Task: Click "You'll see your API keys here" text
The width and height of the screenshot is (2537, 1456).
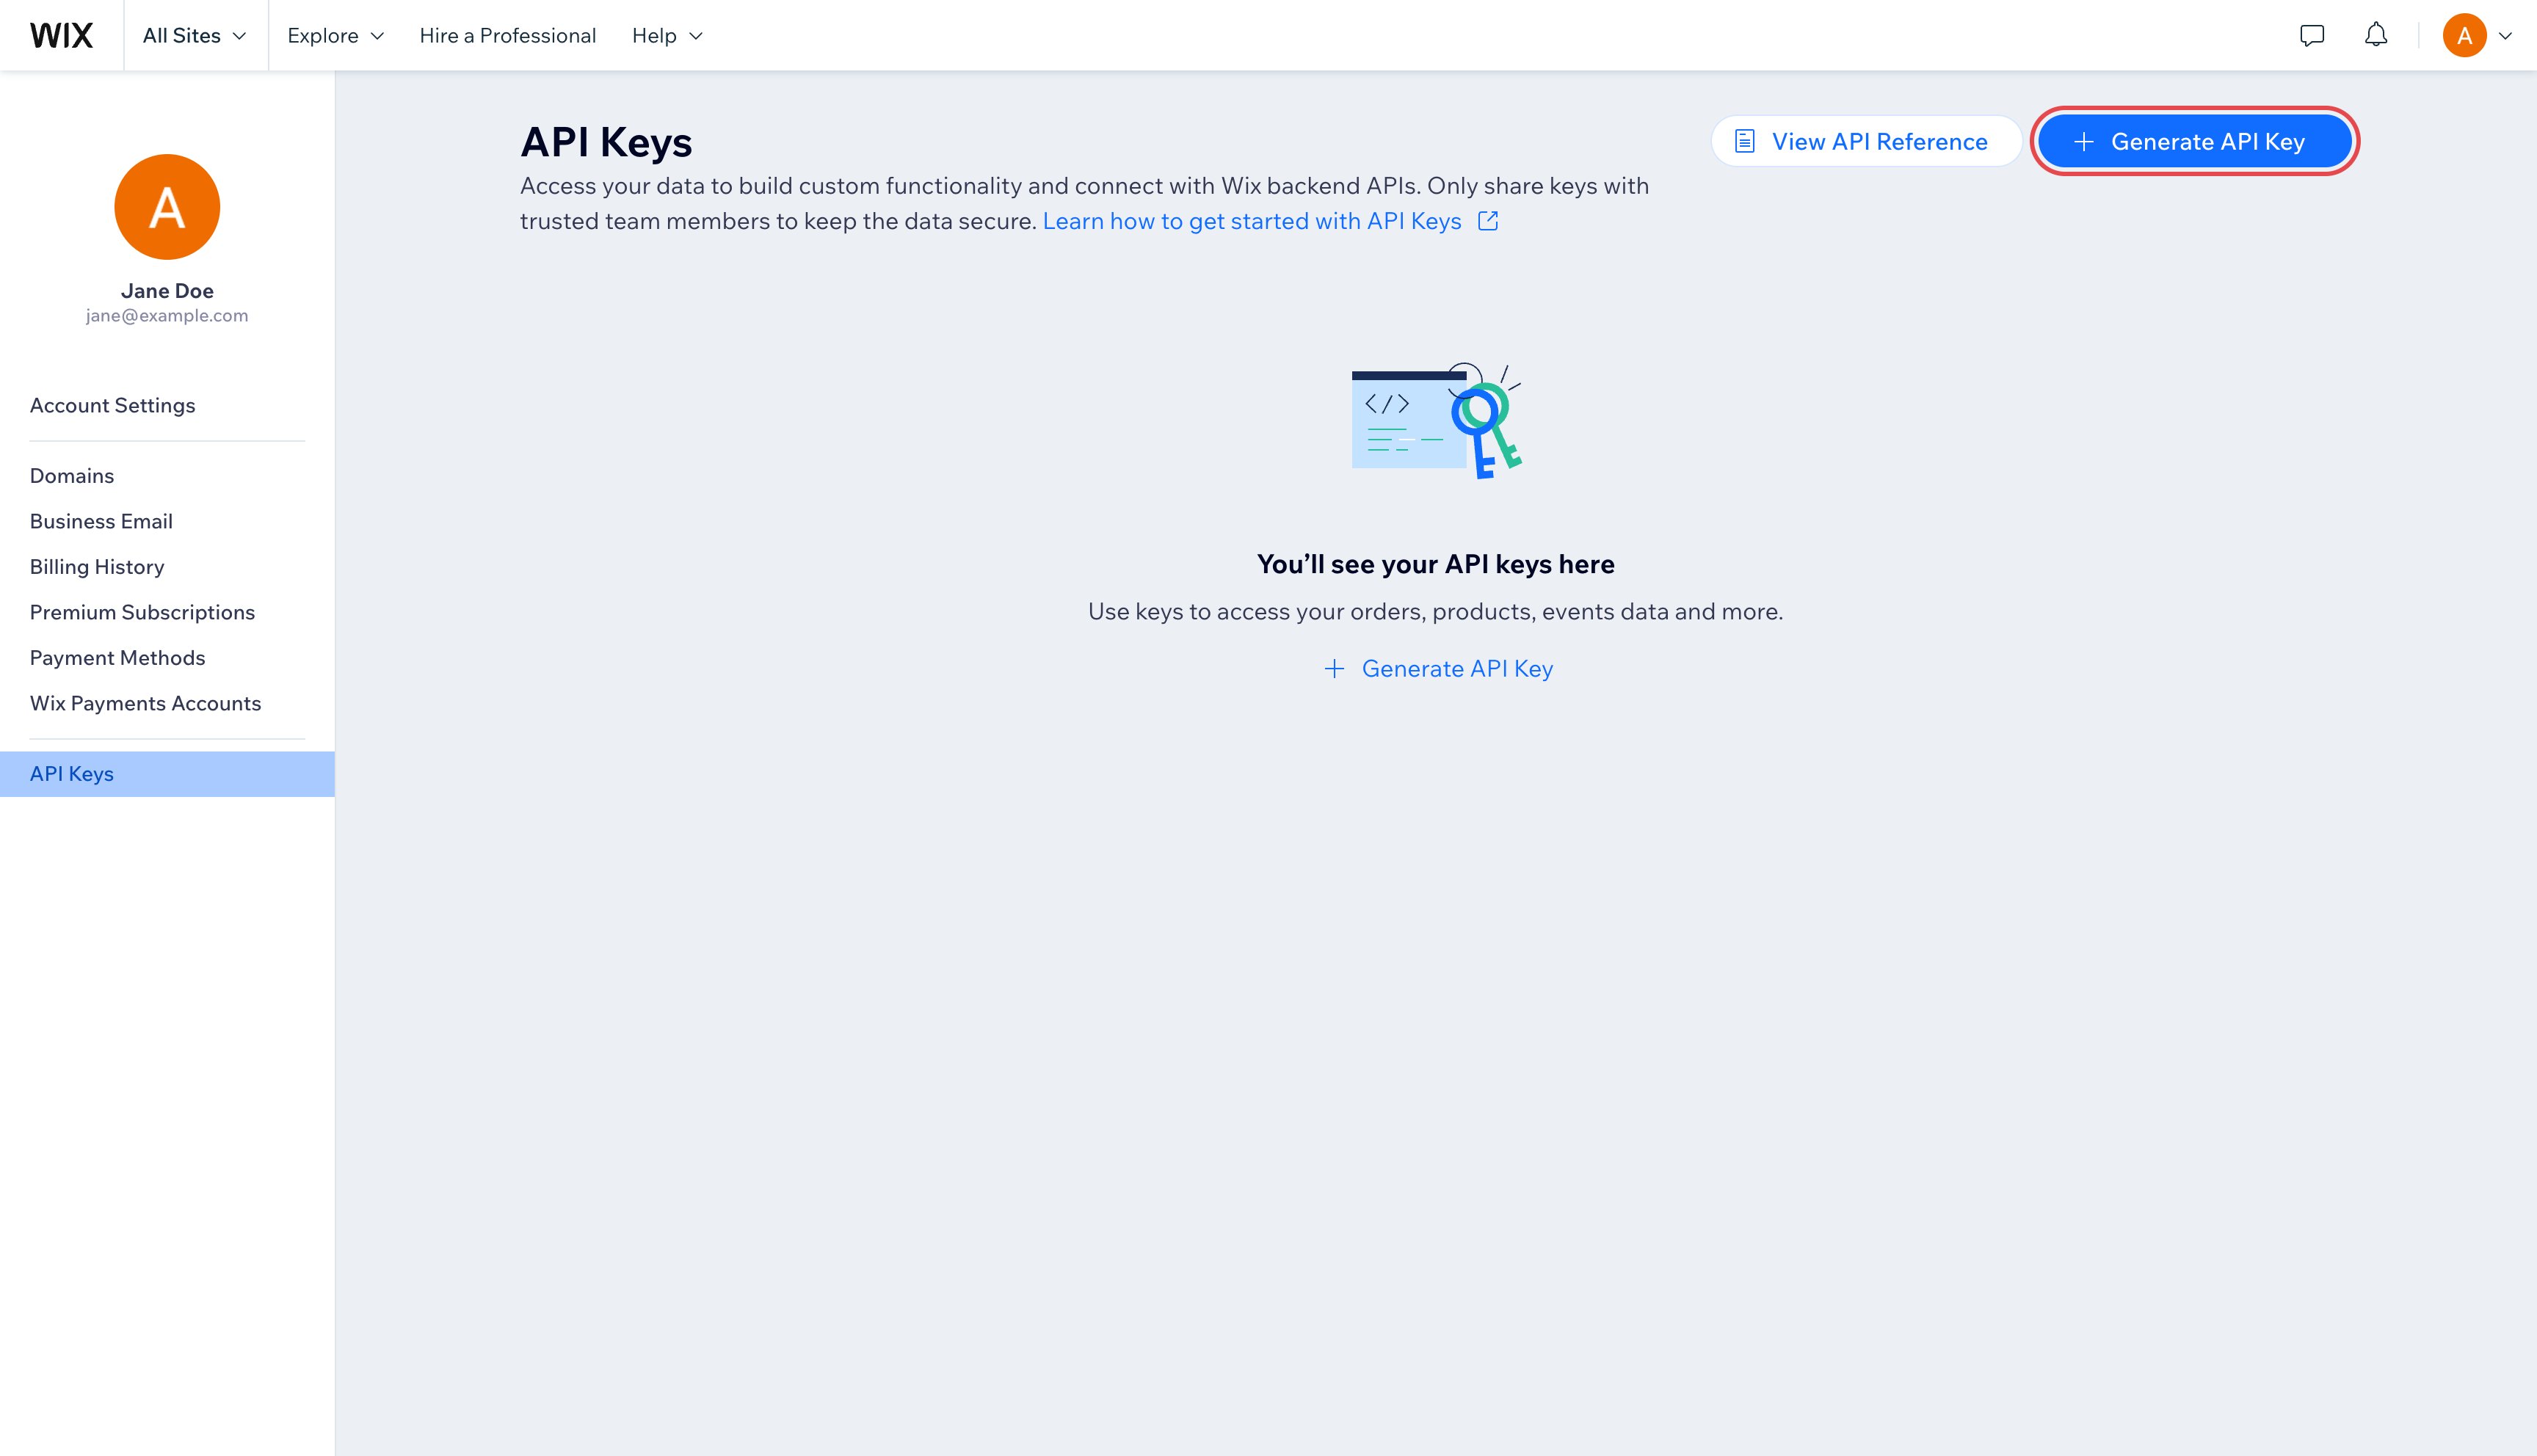Action: tap(1435, 564)
